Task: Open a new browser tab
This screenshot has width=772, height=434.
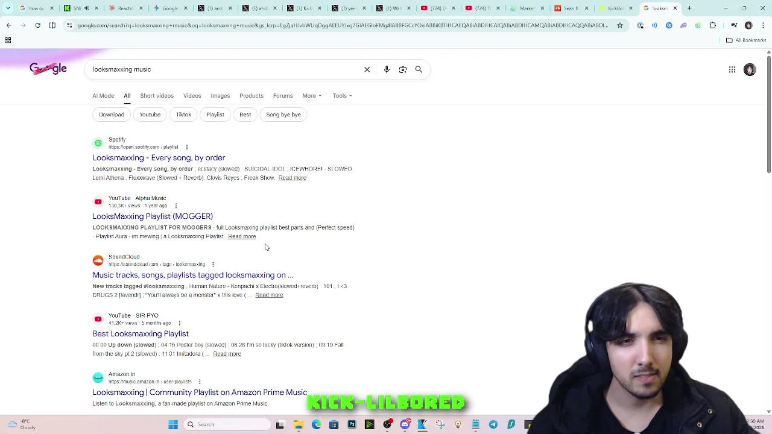Action: (x=689, y=8)
